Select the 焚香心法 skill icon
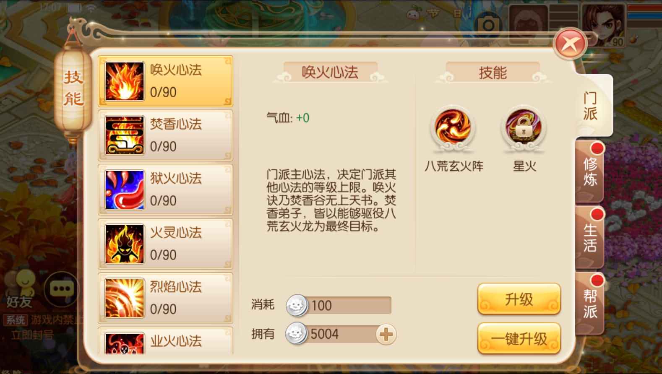662x374 pixels. point(124,135)
